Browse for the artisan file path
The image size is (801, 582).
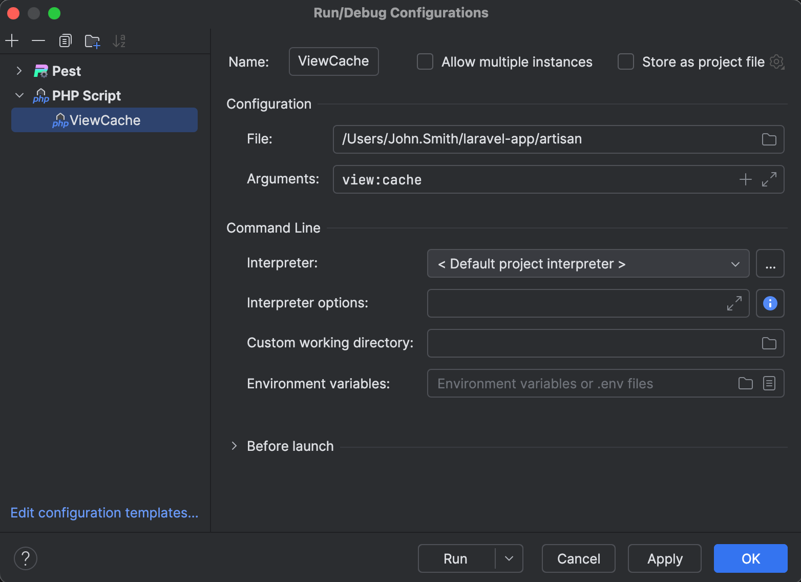coord(769,139)
